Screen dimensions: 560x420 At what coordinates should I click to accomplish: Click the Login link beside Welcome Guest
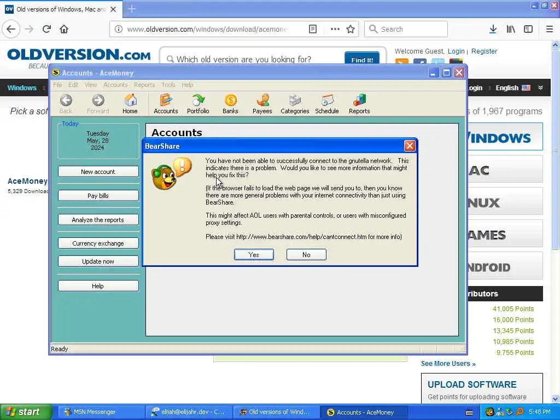tap(456, 51)
